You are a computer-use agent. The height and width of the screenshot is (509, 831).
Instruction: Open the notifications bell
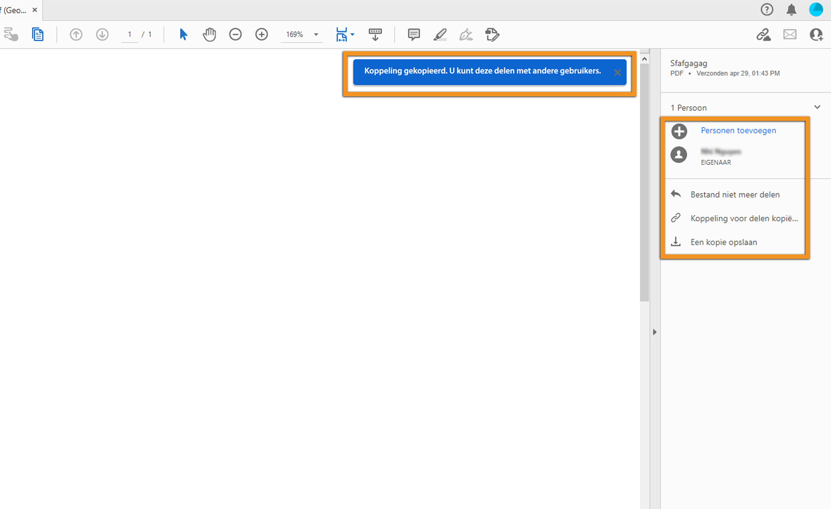tap(791, 10)
